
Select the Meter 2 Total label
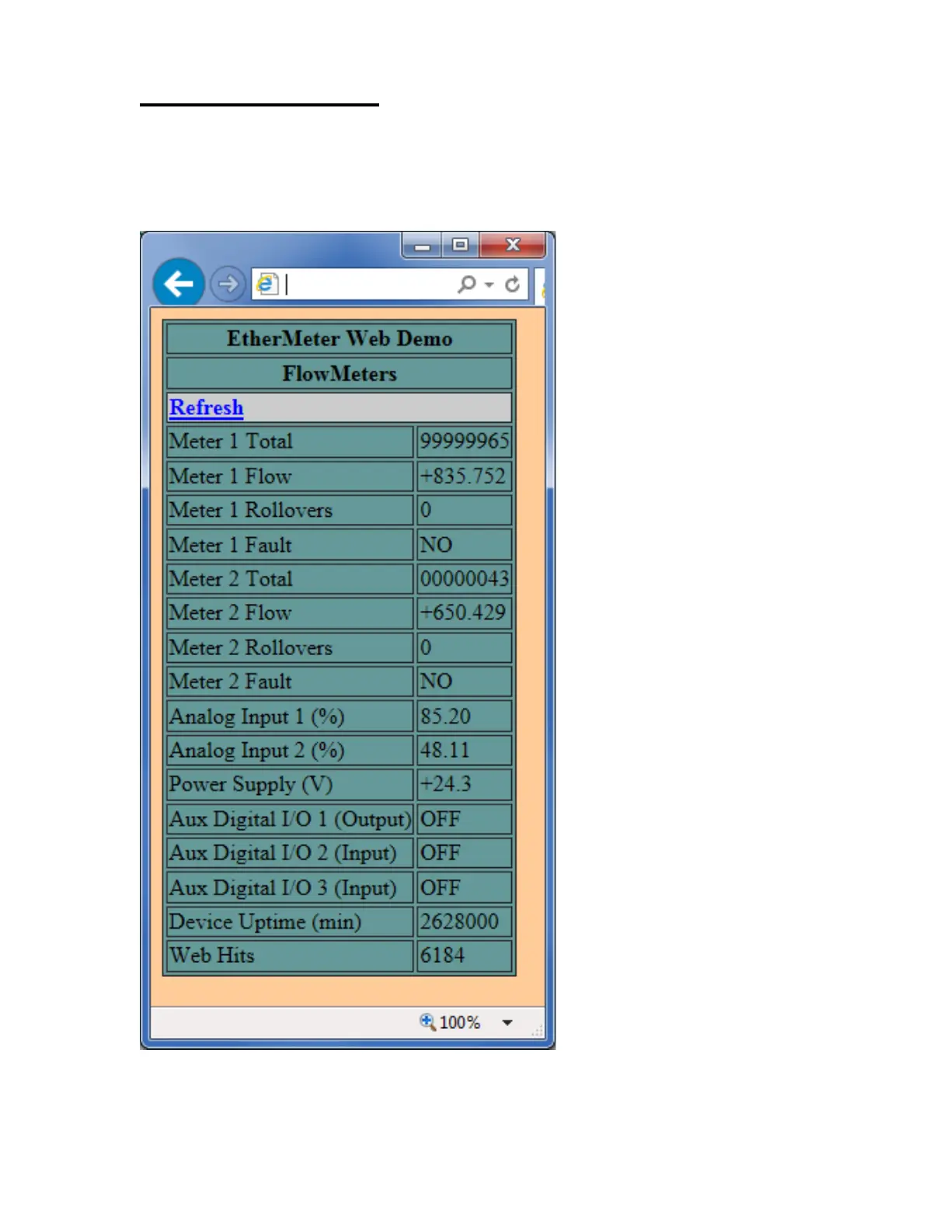[231, 579]
